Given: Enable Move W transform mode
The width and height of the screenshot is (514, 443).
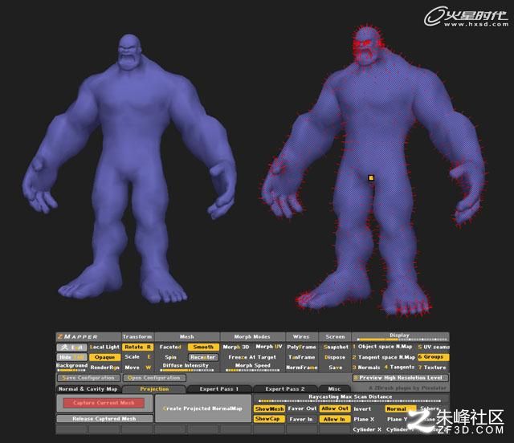Looking at the screenshot, I should (137, 368).
